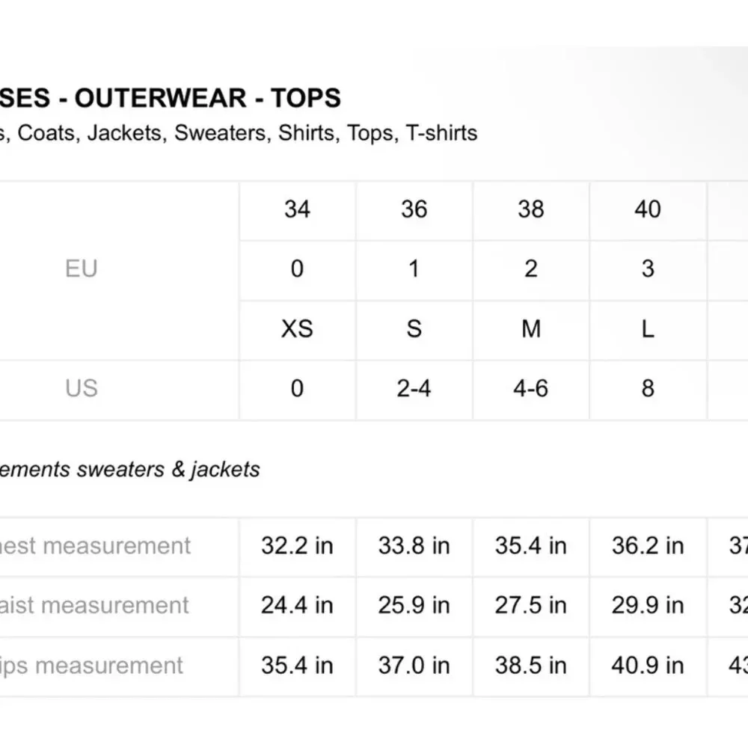This screenshot has width=748, height=748.
Task: Click the Coats, Jackets, Sweaters subtitle text
Action: [238, 133]
